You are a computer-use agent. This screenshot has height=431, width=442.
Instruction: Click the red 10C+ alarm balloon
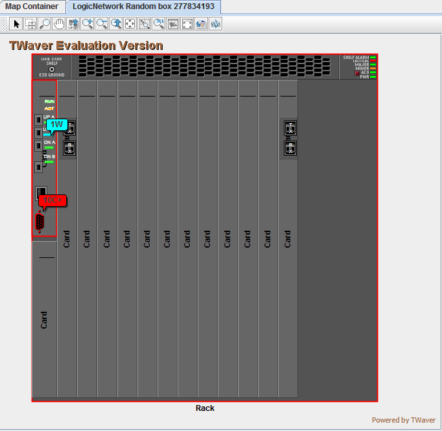[52, 200]
